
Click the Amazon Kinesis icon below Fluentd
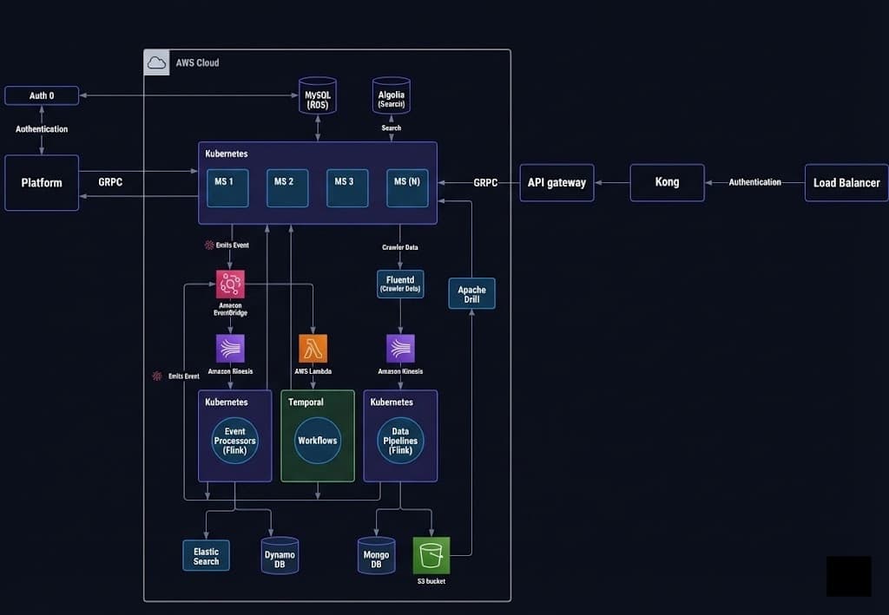point(400,350)
